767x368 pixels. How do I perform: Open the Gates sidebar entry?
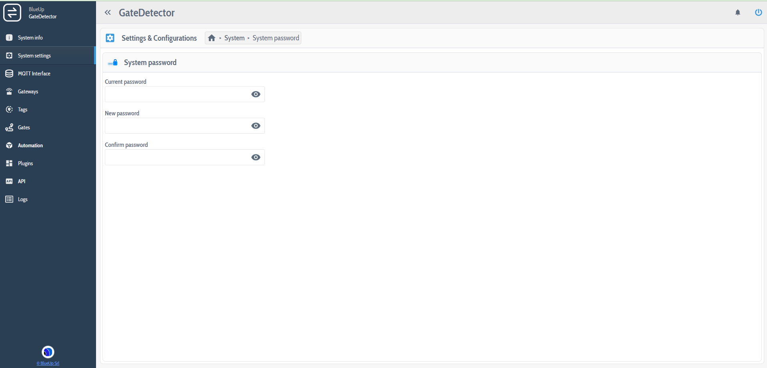(x=24, y=127)
